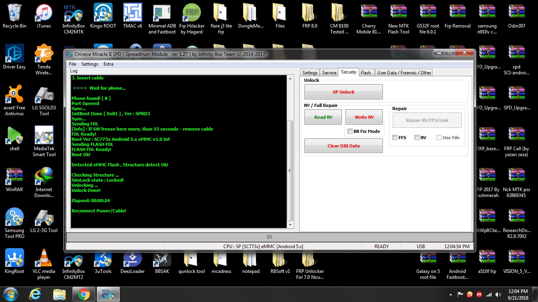Viewport: 538px width, 302px height.
Task: Select the LG SGOLD3 Tool shortcut
Action: click(x=44, y=101)
